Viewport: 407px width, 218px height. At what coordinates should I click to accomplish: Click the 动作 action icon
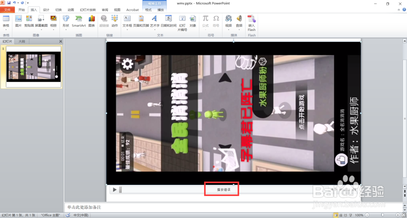(115, 19)
